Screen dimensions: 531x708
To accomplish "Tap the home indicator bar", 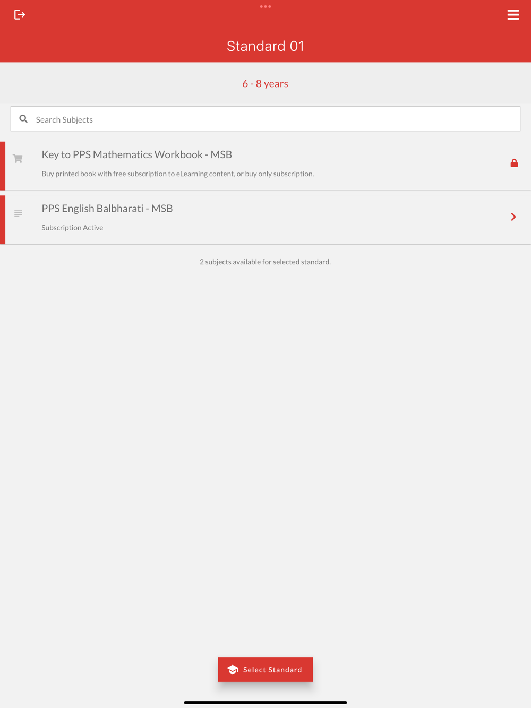I will point(265,702).
